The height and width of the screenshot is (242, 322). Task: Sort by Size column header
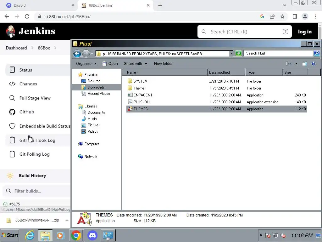(295, 72)
